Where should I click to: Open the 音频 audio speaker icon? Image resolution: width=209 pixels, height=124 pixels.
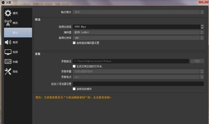coord(8,42)
